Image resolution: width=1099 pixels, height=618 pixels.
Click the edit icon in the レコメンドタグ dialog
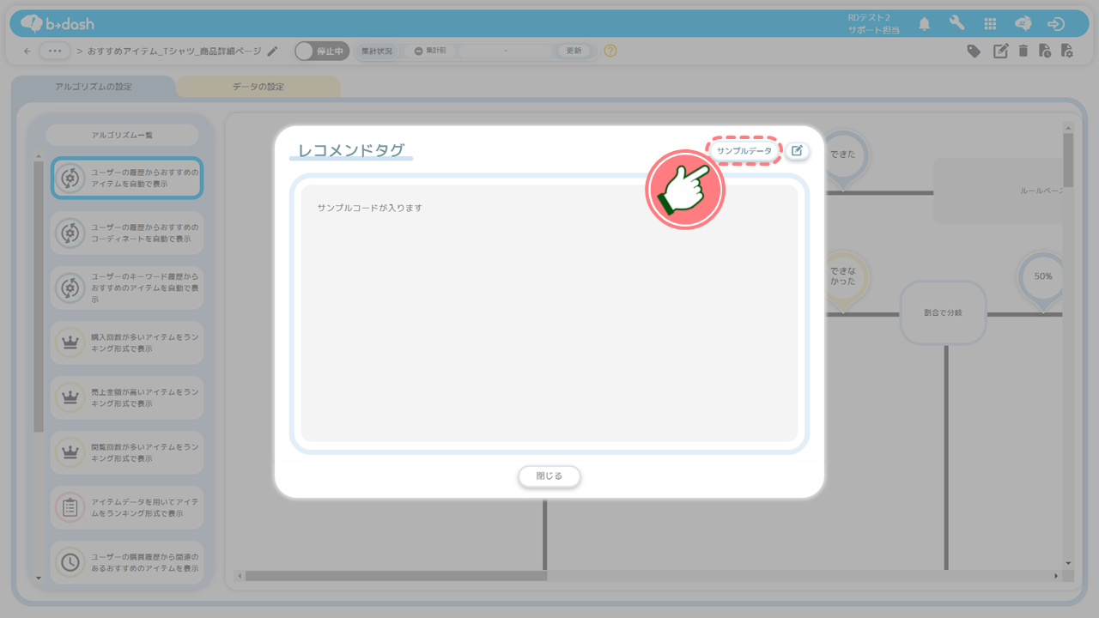coord(797,150)
